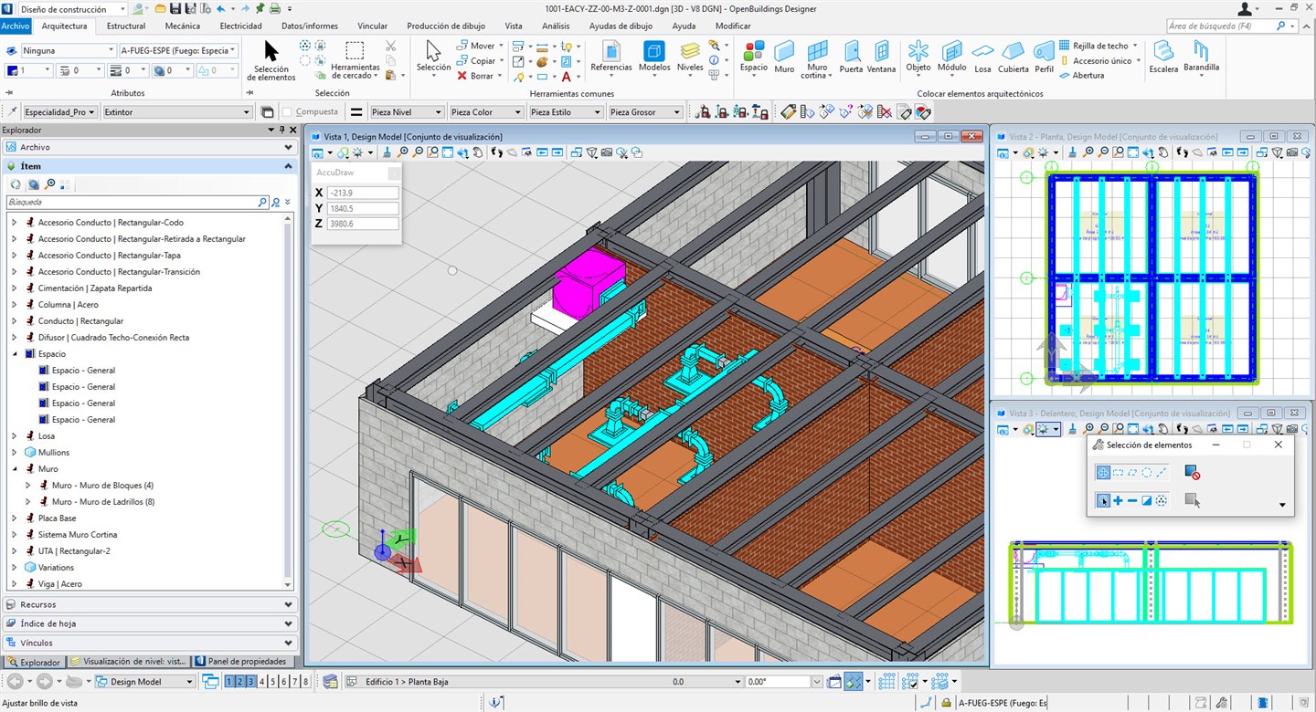Activate Selección de elementos arrow tool

(271, 60)
